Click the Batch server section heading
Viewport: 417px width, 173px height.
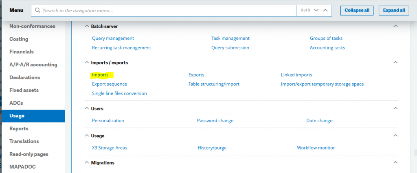104,26
